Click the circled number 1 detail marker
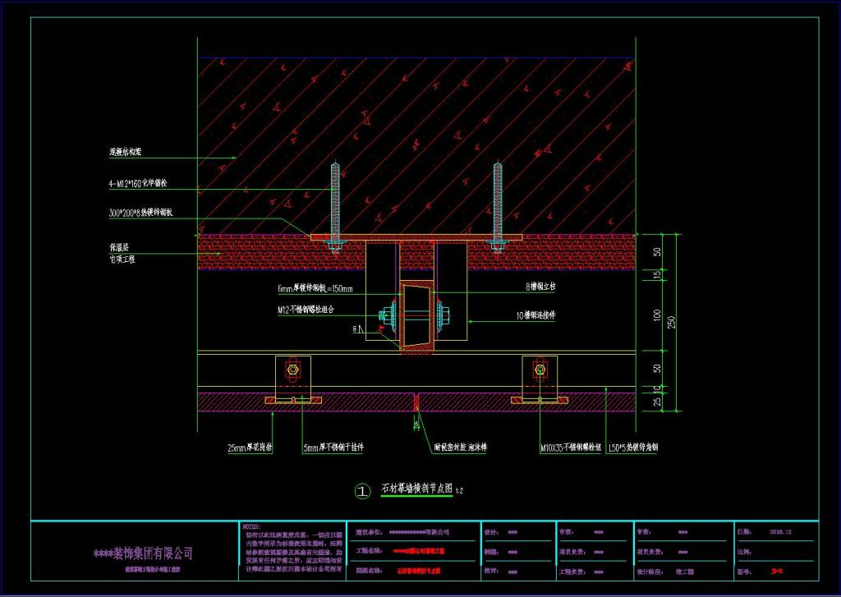The height and width of the screenshot is (597, 841). 363,490
